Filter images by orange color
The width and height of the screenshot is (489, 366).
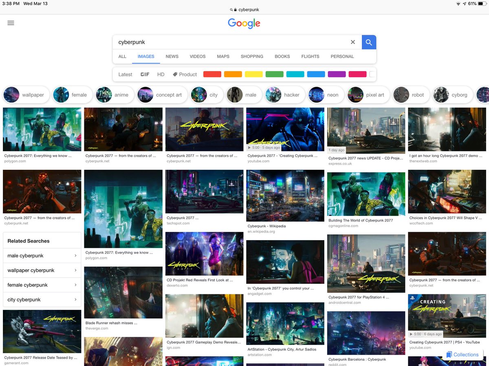(x=233, y=74)
